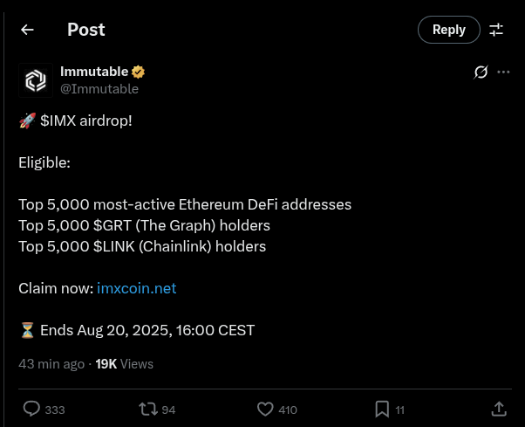The height and width of the screenshot is (427, 525).
Task: Open the imxcoin.net link
Action: [137, 288]
